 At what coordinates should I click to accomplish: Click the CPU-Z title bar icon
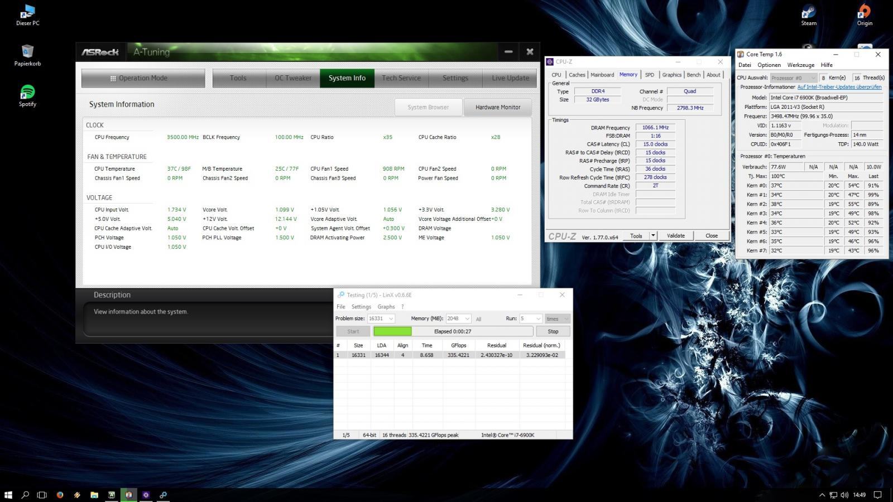[550, 62]
